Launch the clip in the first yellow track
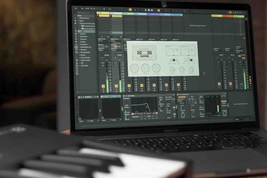 pos(98,16)
